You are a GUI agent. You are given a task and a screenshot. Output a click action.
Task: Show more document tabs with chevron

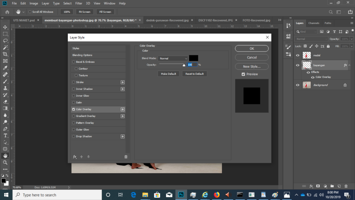[x=280, y=20]
